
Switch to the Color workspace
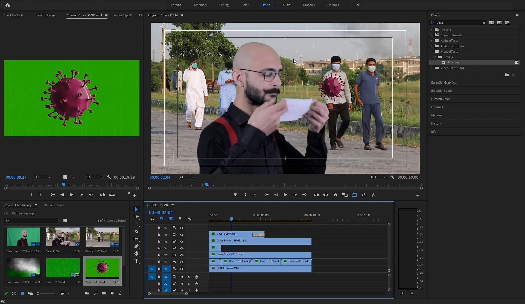[245, 5]
